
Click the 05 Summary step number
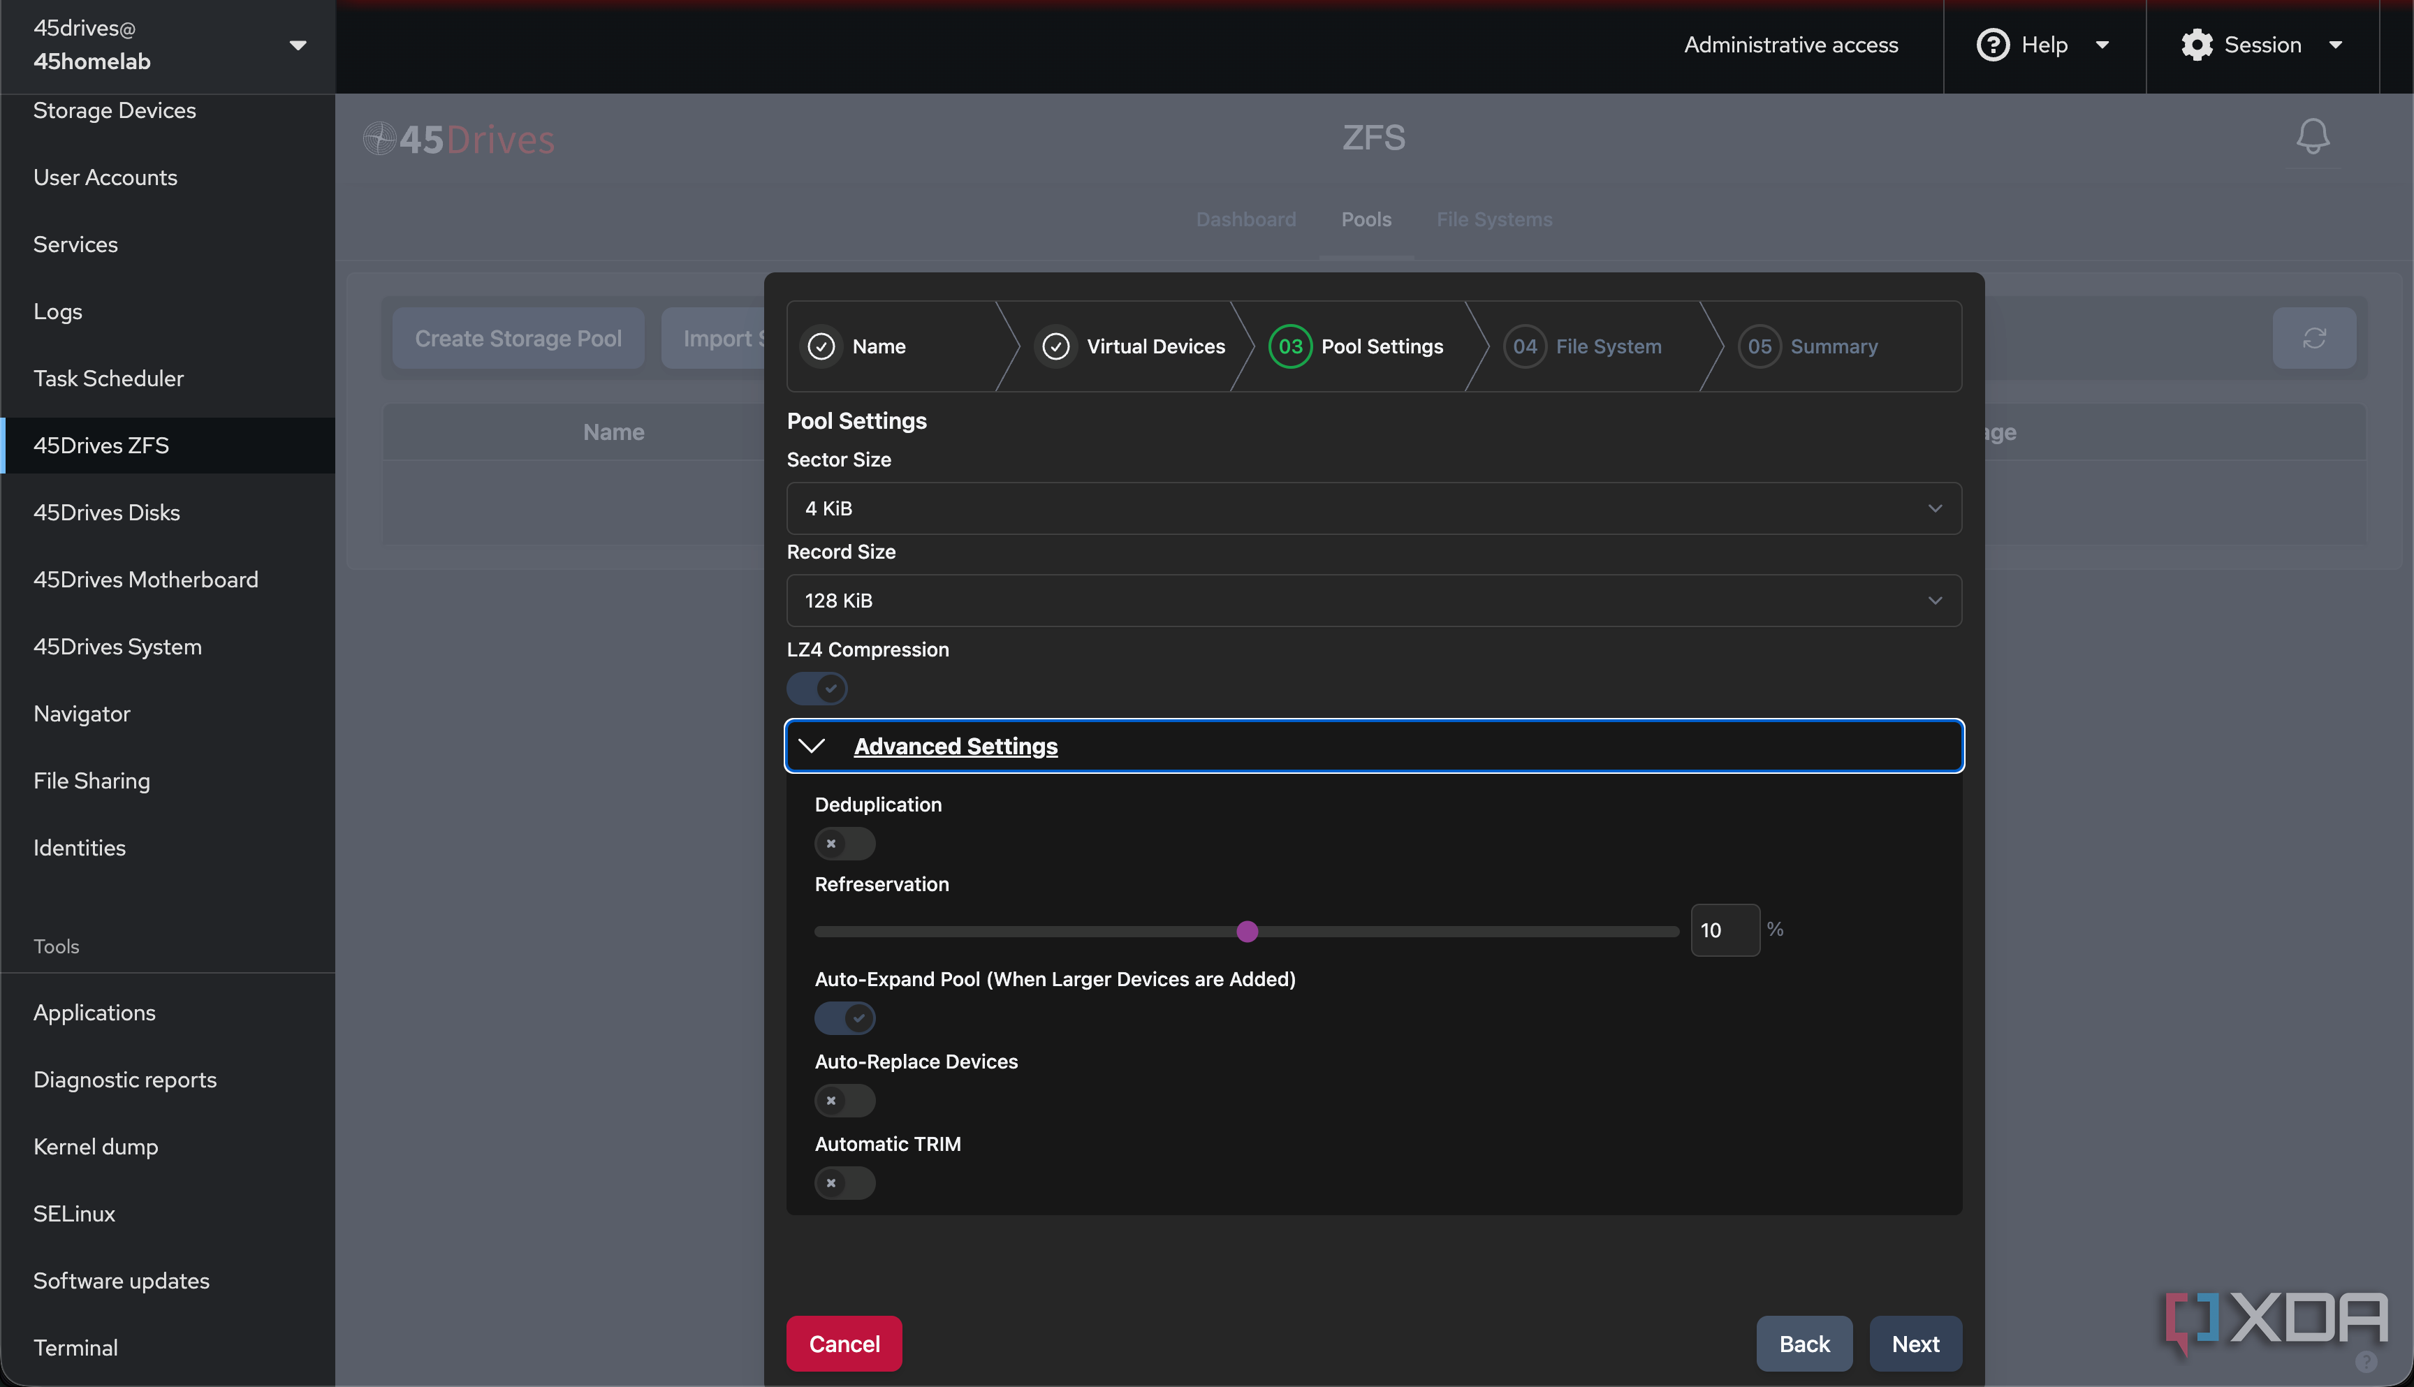pos(1759,346)
